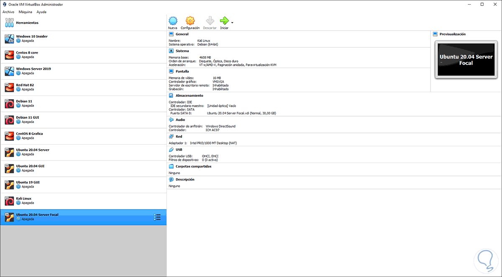Image resolution: width=502 pixels, height=277 pixels.
Task: Click the Ubuntu 20.04 Server Focal preview thumbnail
Action: click(466, 60)
